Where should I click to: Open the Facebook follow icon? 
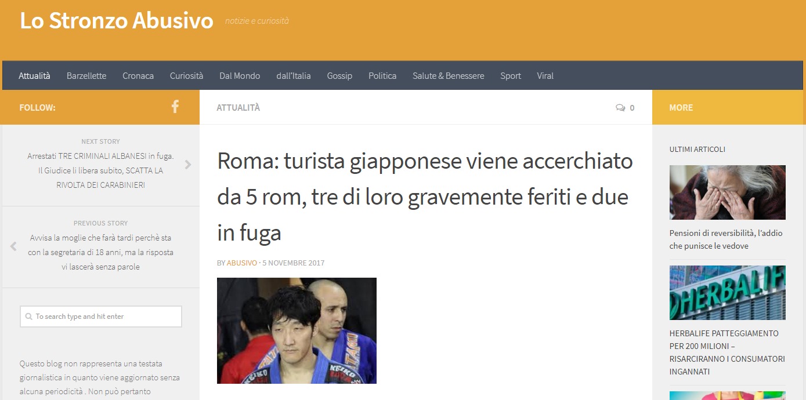coord(175,107)
